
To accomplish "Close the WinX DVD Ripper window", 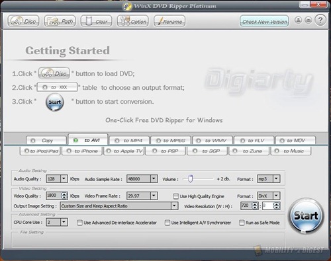I will 318,5.
